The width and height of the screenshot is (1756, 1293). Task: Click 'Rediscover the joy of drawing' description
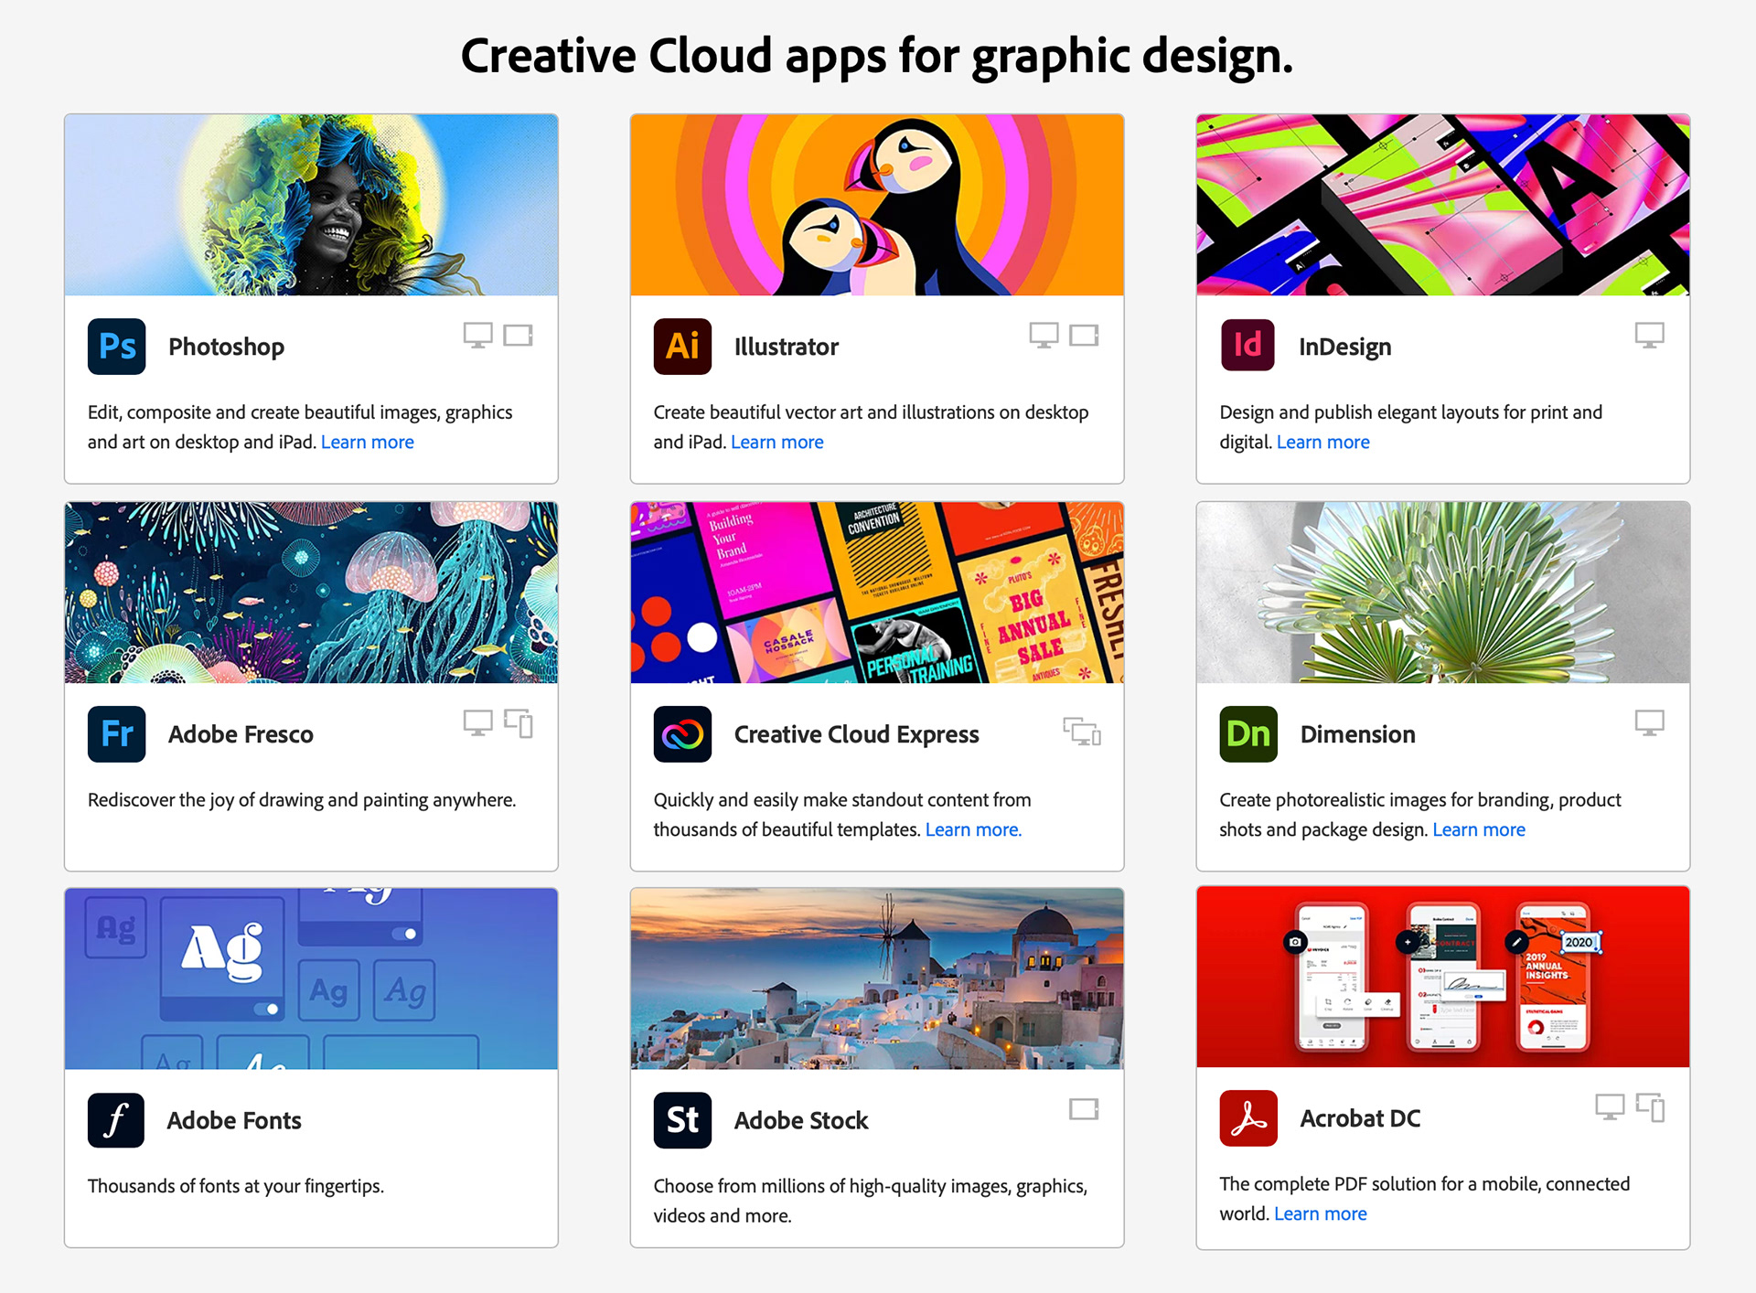pyautogui.click(x=302, y=800)
